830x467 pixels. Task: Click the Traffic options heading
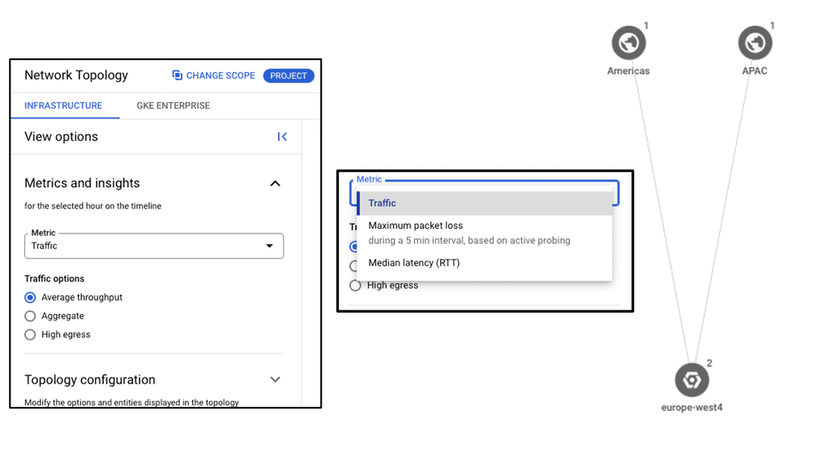click(54, 279)
